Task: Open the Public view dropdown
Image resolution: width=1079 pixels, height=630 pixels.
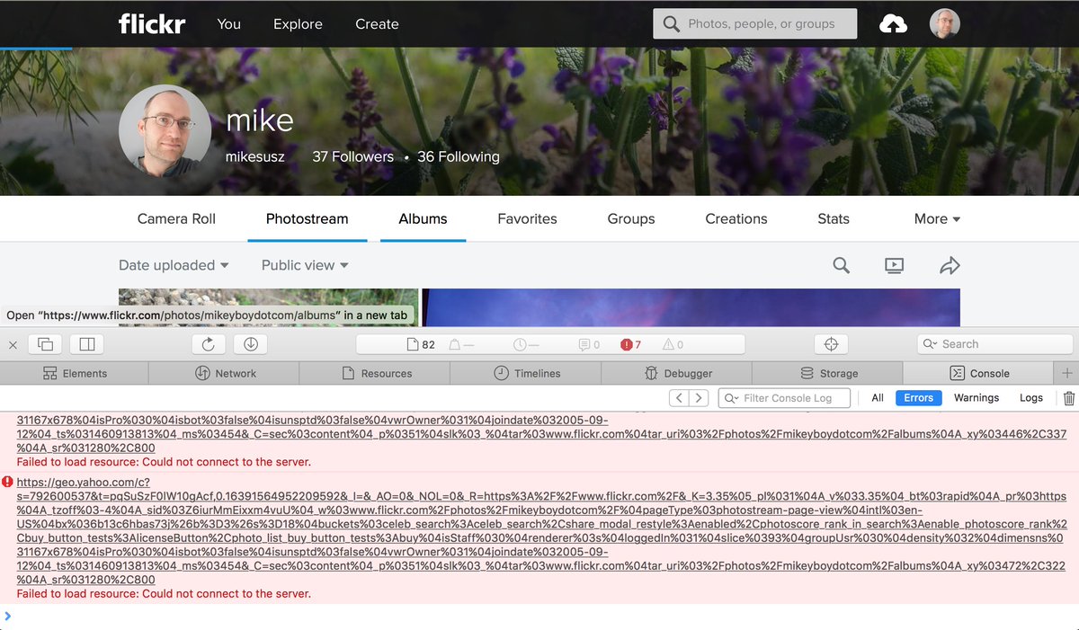Action: [305, 265]
